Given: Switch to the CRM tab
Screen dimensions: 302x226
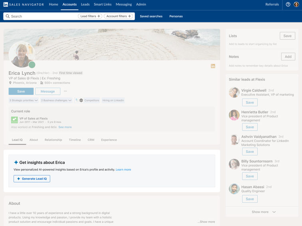Looking at the screenshot, I should [x=91, y=140].
